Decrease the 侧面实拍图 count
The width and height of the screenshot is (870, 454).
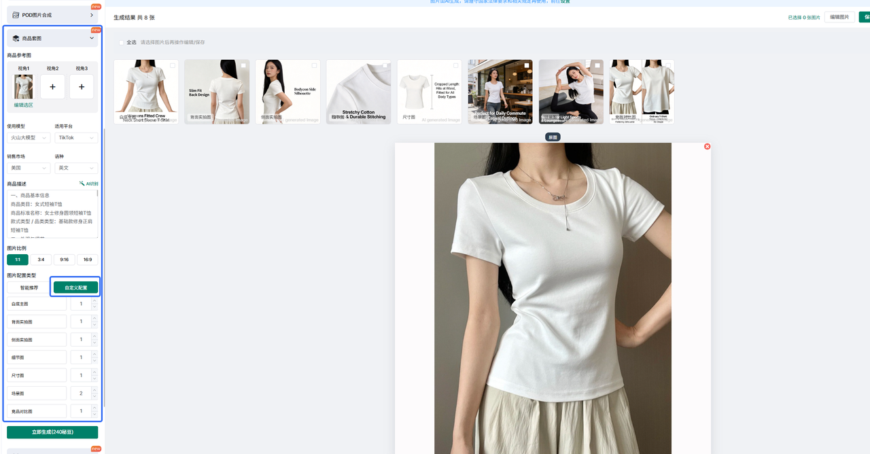[x=94, y=343]
